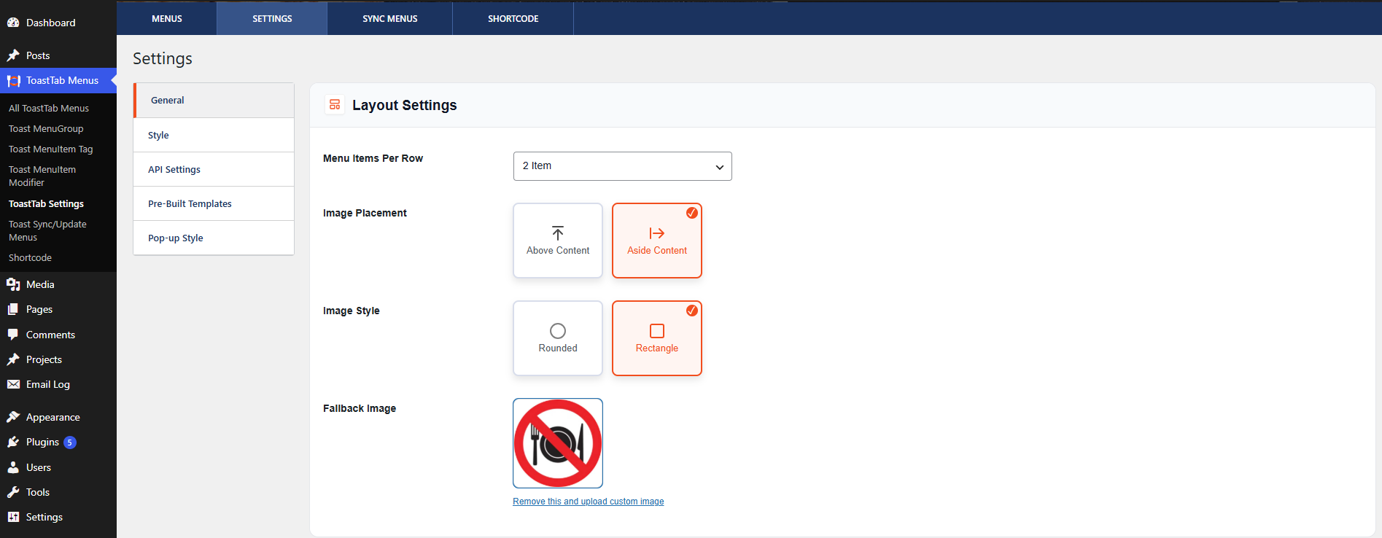This screenshot has width=1382, height=538.
Task: Click the Tools wrench icon
Action: pos(13,492)
